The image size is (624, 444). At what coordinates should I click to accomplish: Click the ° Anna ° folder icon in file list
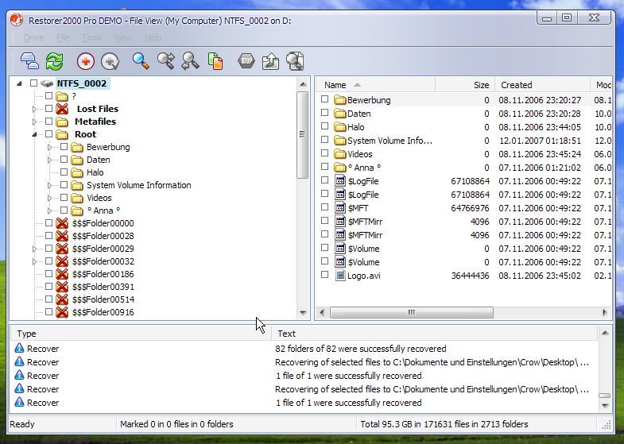340,168
